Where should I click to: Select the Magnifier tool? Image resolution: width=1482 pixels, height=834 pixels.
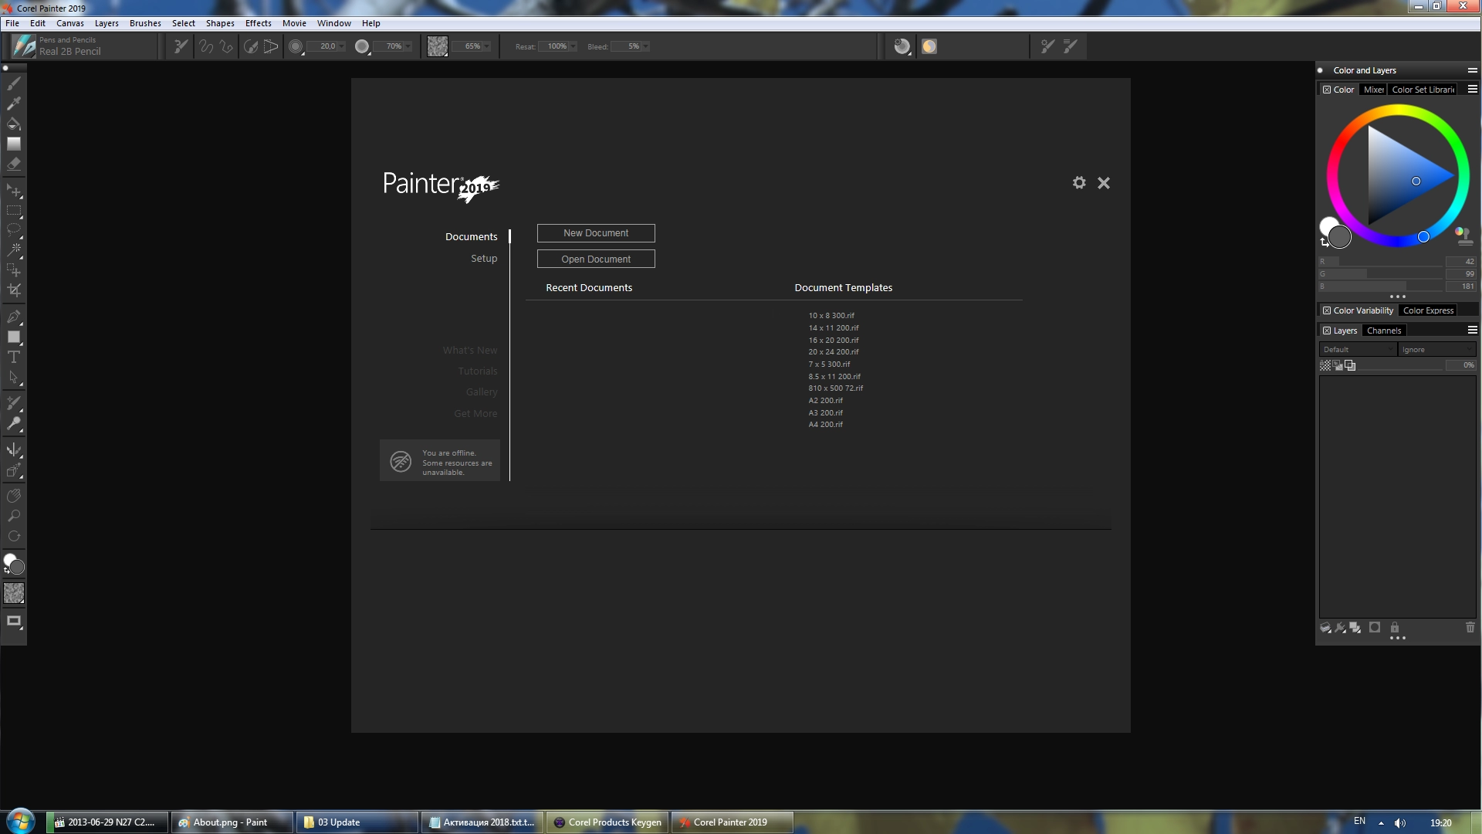click(x=13, y=516)
